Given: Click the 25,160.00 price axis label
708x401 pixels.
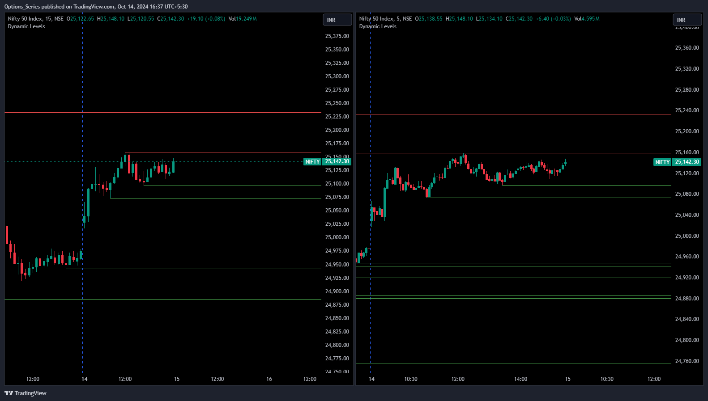Looking at the screenshot, I should pos(687,152).
